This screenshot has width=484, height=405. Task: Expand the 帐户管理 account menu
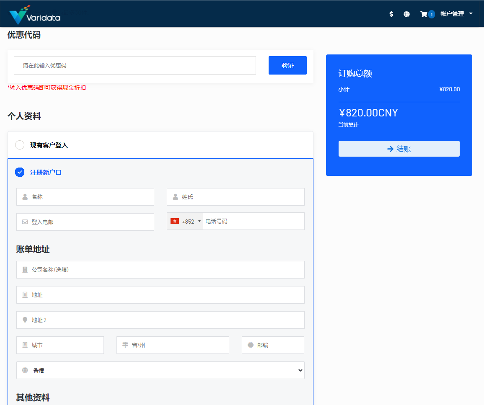click(x=456, y=14)
